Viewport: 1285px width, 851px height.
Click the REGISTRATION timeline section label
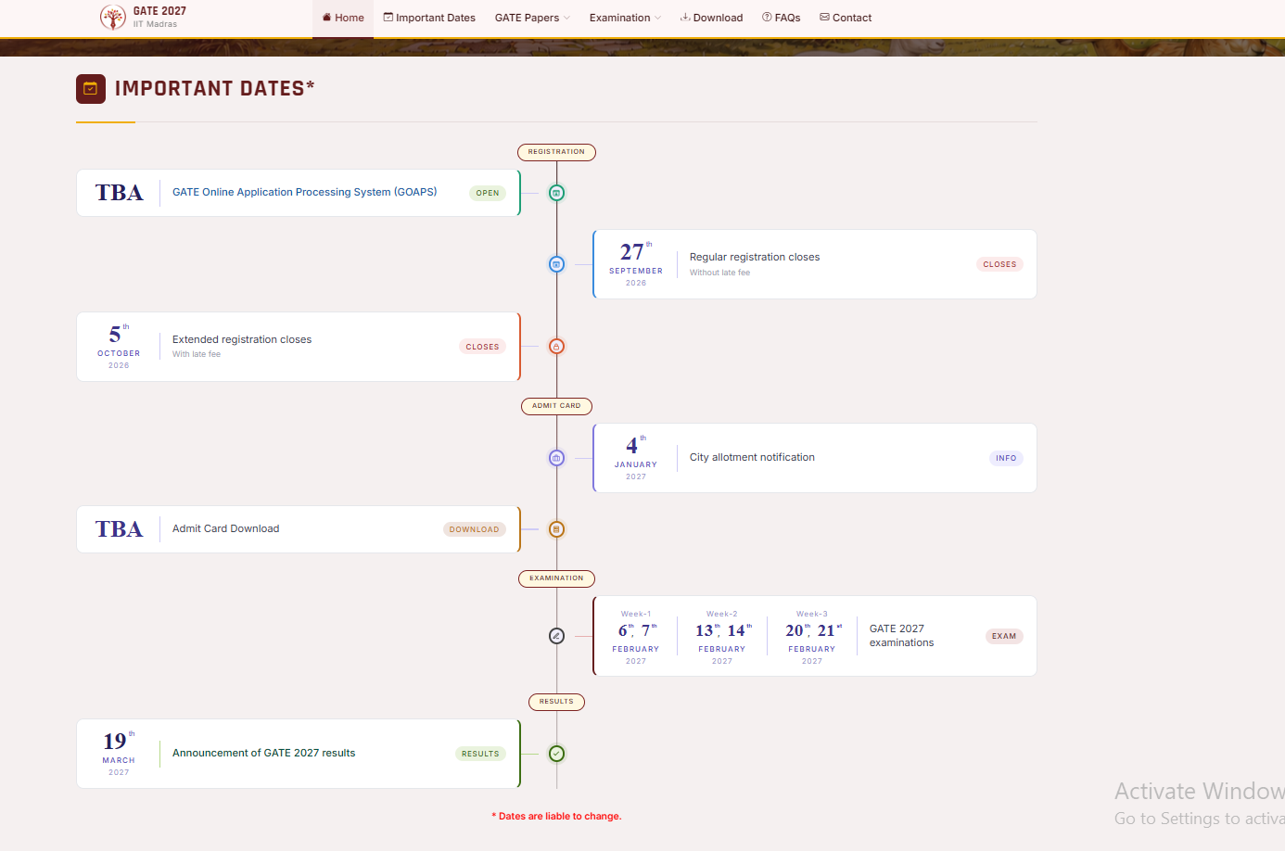click(x=556, y=152)
